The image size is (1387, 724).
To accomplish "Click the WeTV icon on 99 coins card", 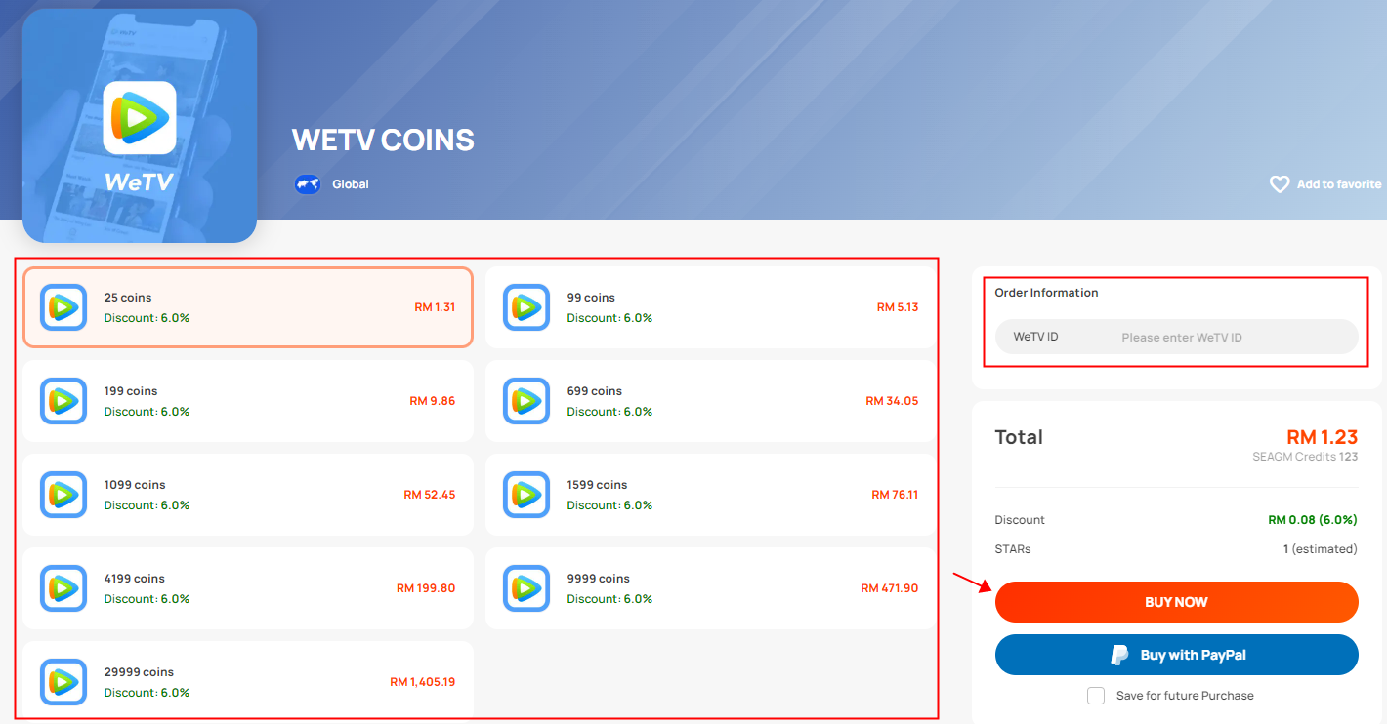I will [x=526, y=307].
